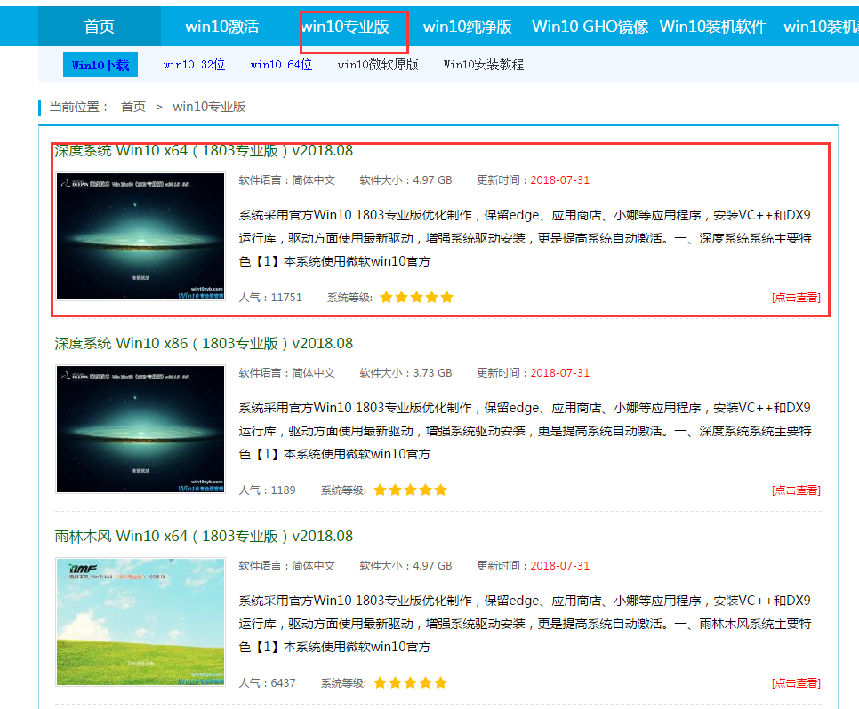
Task: Open the Win10安装教程 tutorial link
Action: pyautogui.click(x=484, y=64)
